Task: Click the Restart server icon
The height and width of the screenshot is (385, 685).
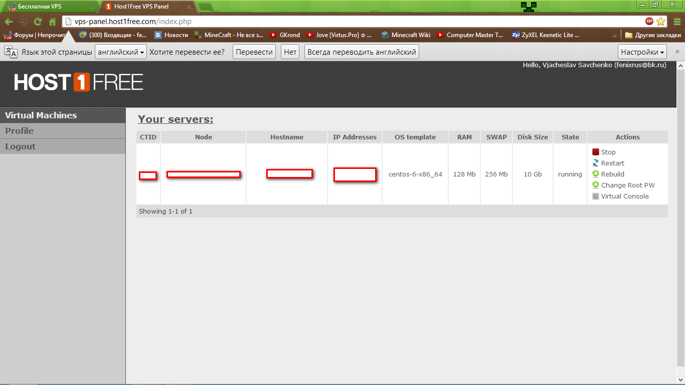Action: pyautogui.click(x=596, y=163)
